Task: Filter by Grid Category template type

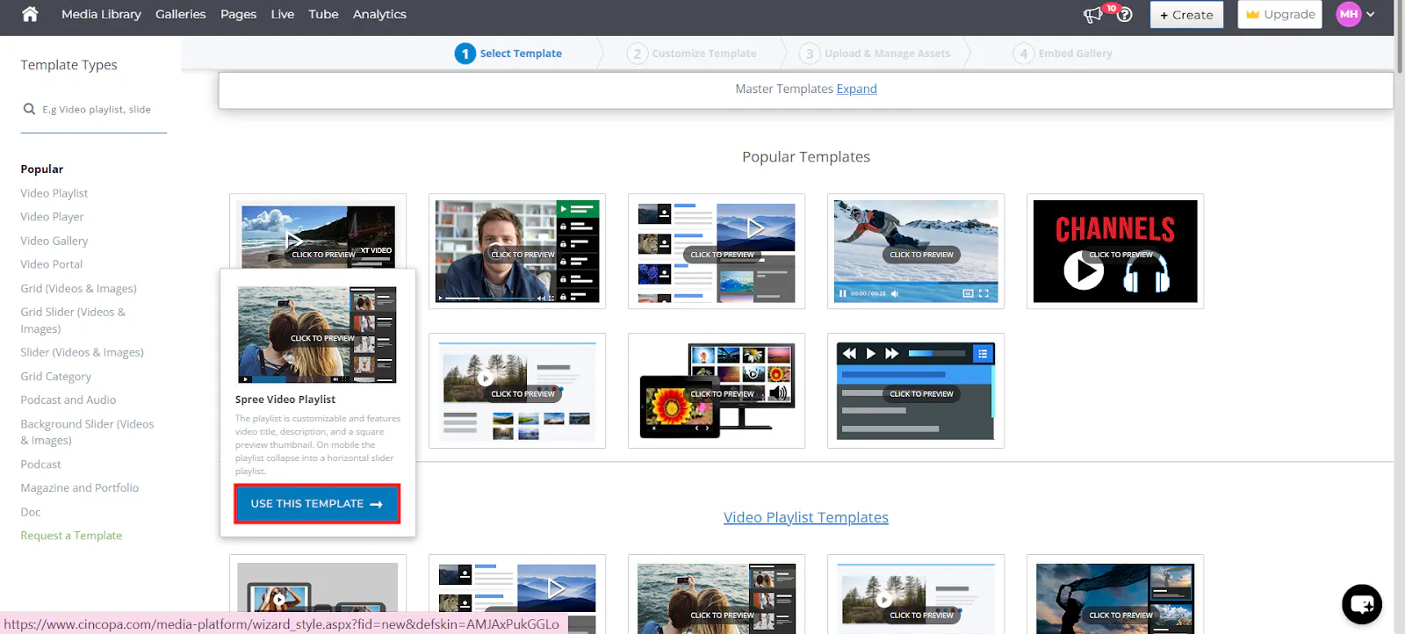Action: point(55,377)
